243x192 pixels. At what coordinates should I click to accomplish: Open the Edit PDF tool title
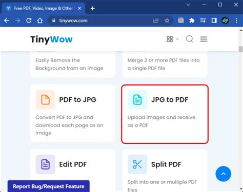tap(73, 164)
